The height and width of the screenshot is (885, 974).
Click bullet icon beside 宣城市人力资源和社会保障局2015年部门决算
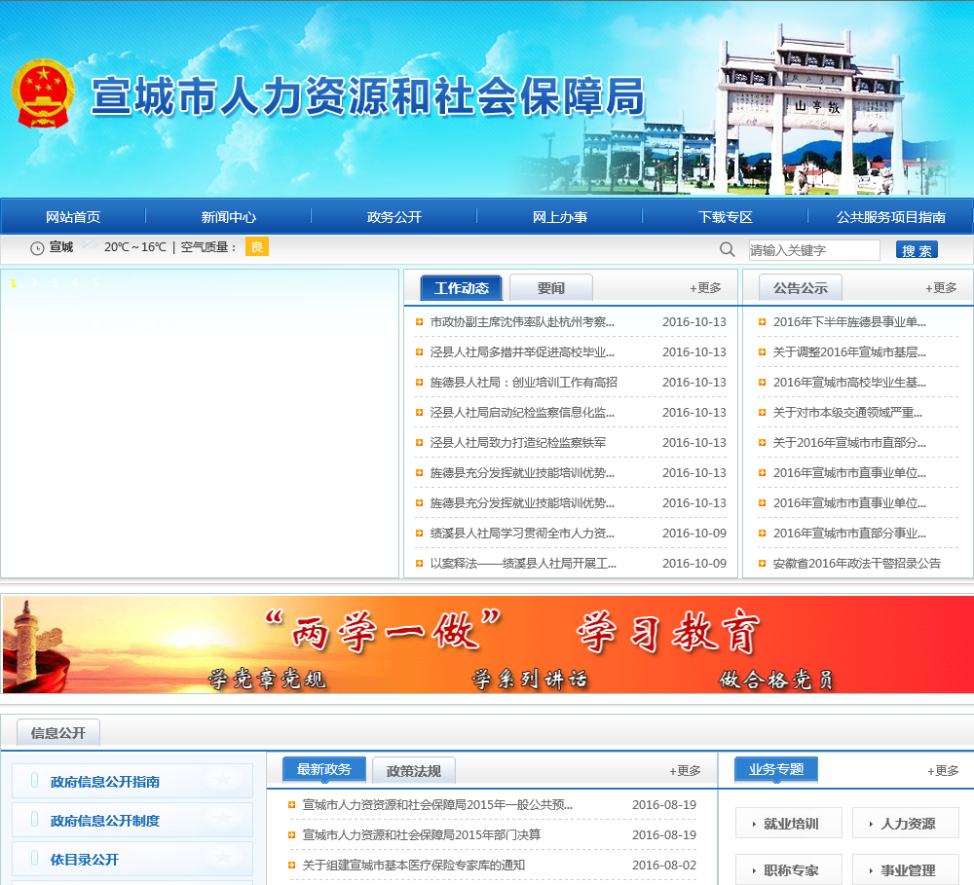[x=291, y=835]
